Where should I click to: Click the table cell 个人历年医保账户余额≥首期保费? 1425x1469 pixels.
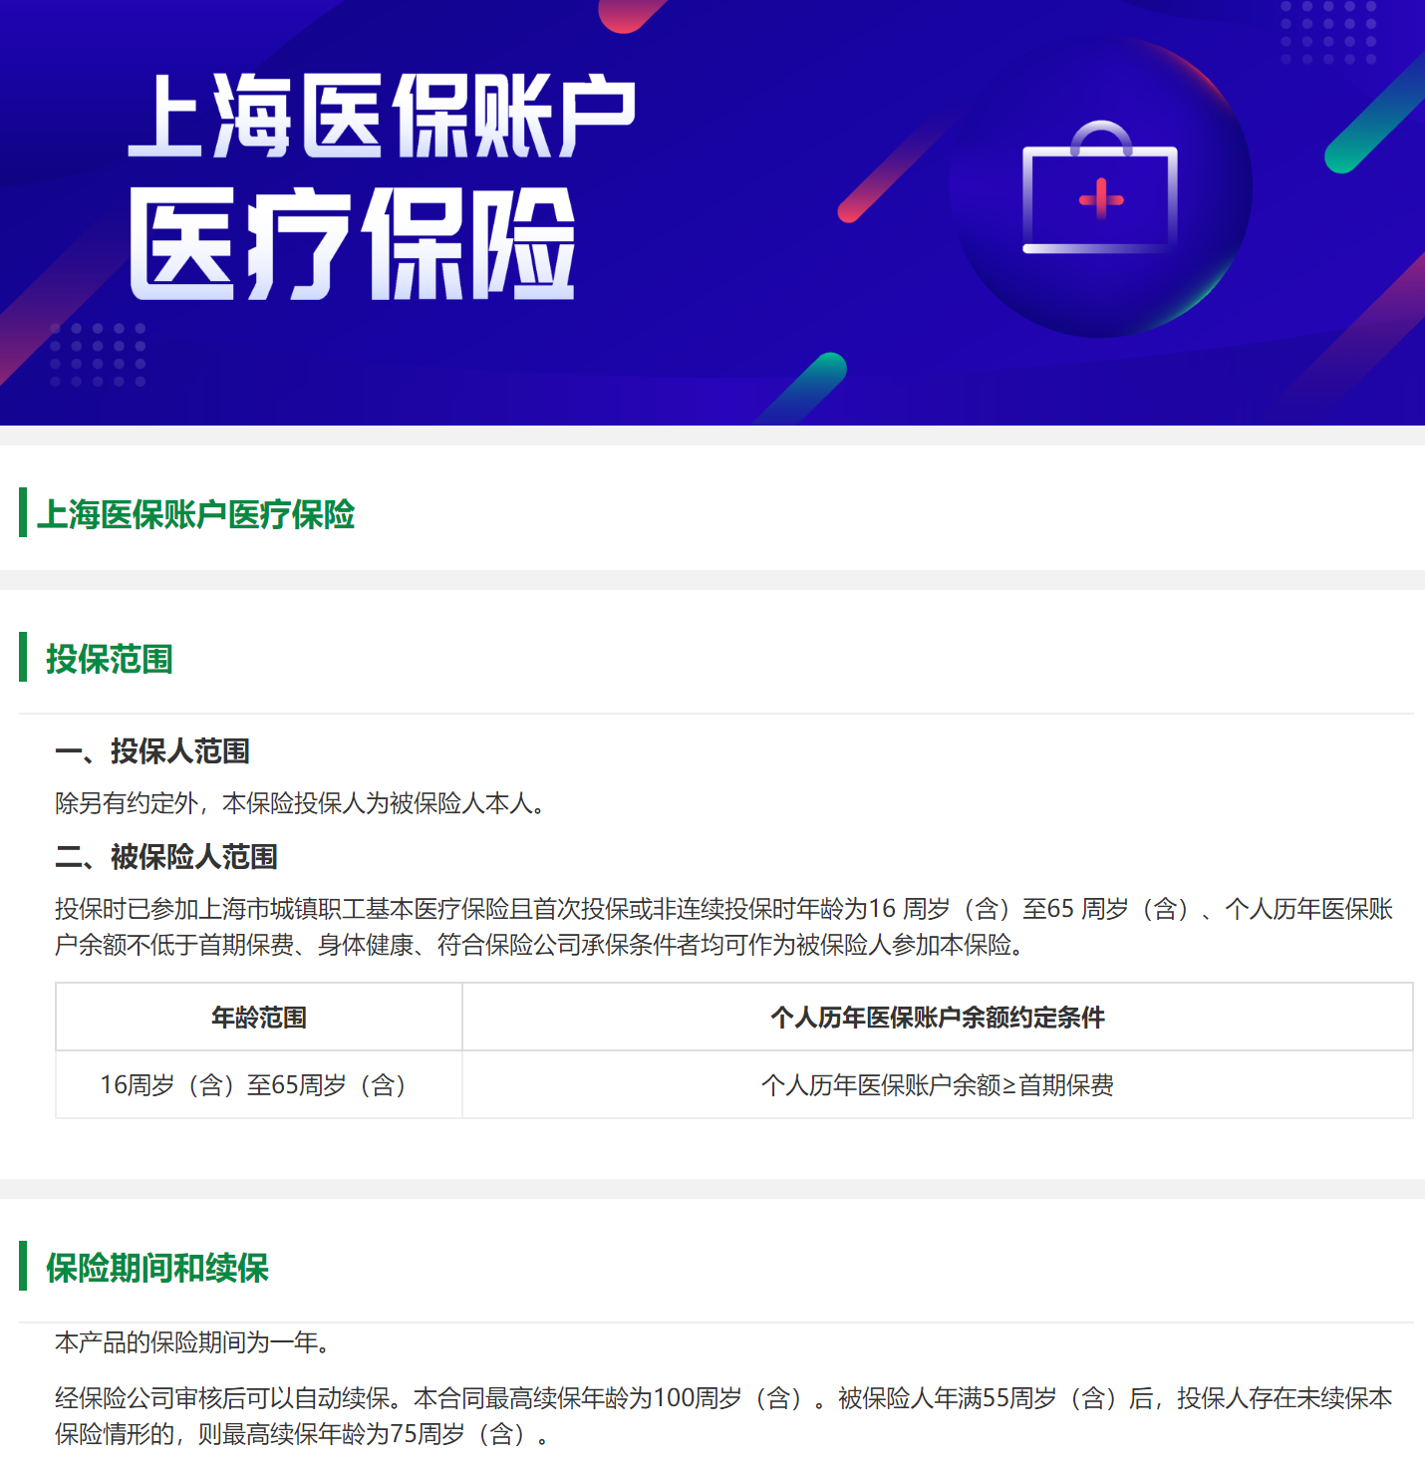937,1084
